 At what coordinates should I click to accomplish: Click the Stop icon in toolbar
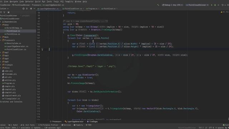pos(218,5)
